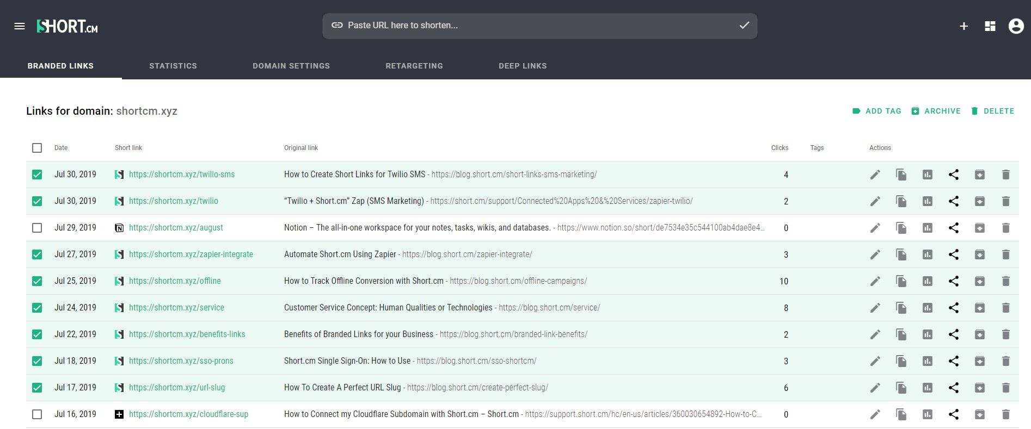This screenshot has height=429, width=1031.
Task: Check the cloudflare-sup row checkbox
Action: point(37,414)
